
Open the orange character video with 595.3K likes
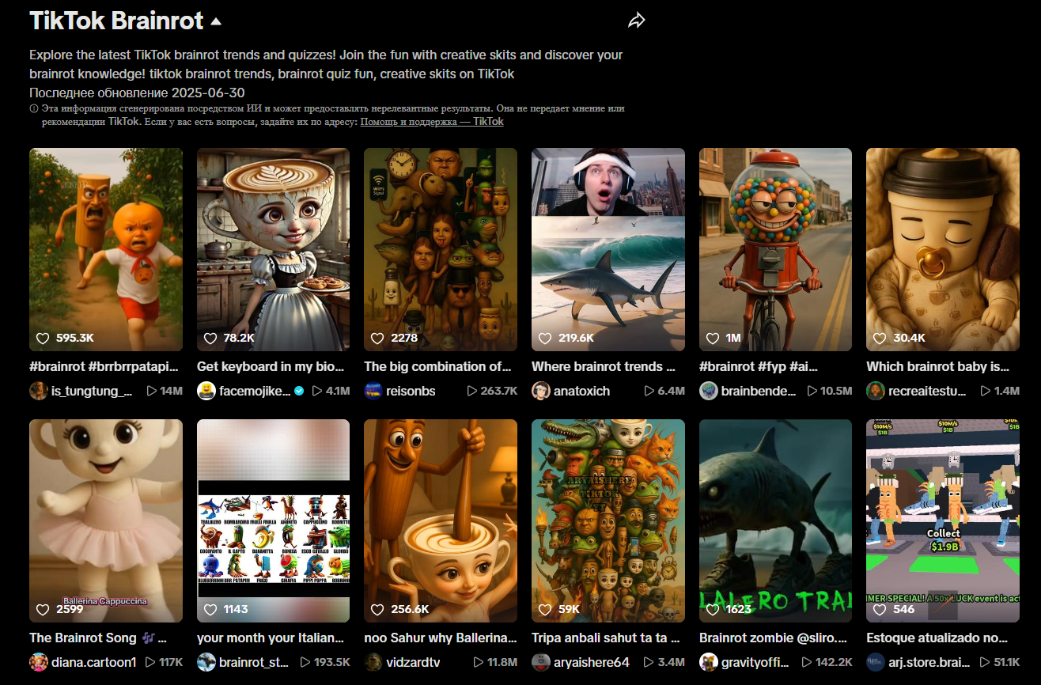point(106,249)
